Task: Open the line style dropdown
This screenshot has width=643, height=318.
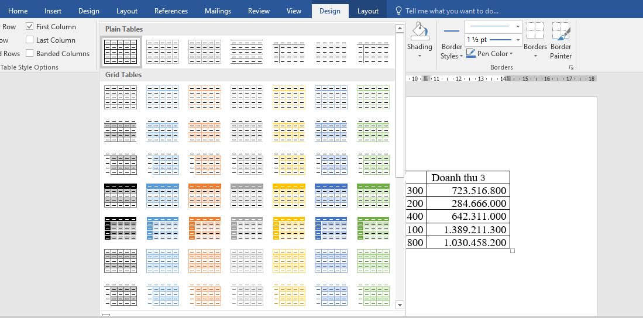Action: click(518, 27)
